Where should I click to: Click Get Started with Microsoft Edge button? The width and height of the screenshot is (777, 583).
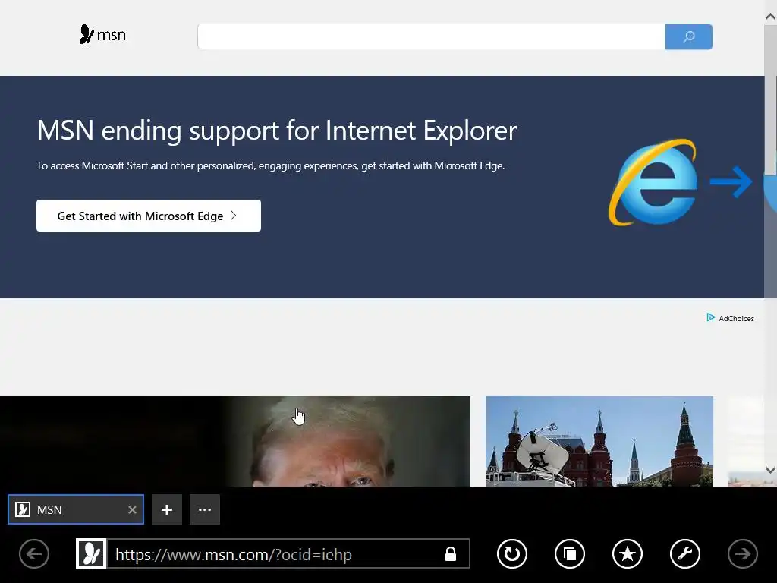149,216
